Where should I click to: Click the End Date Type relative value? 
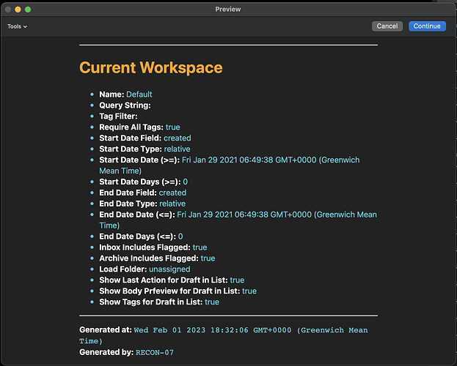pos(172,203)
